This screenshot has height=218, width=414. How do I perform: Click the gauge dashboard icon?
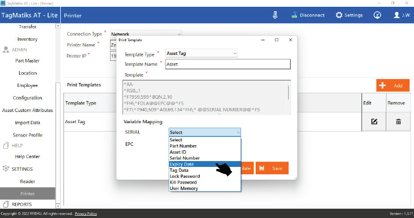tap(377, 15)
